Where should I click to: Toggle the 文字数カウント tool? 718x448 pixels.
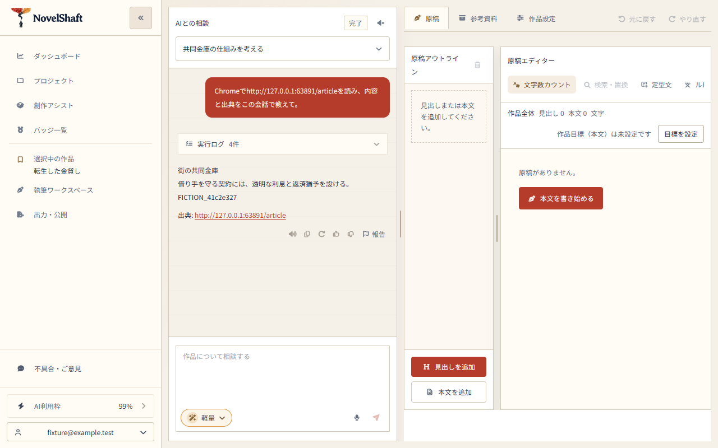(x=542, y=85)
